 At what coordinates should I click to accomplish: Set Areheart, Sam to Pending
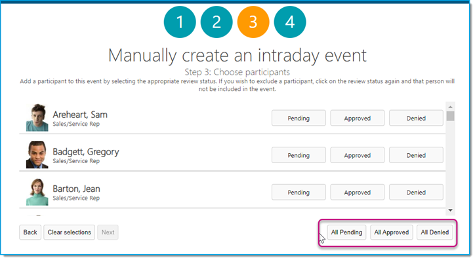point(299,118)
